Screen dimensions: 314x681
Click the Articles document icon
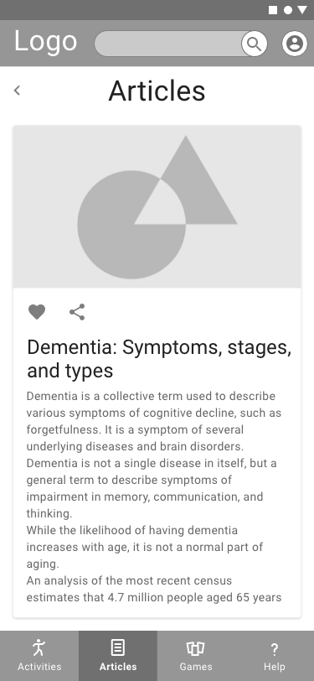pos(117,647)
